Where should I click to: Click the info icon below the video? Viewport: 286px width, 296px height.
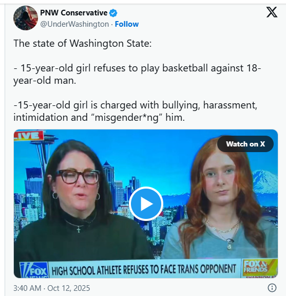(x=272, y=288)
